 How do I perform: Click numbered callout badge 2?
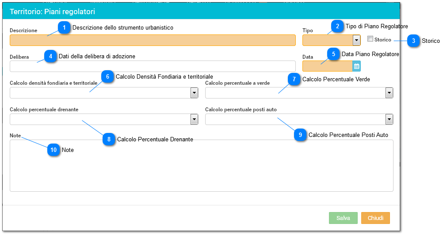(x=337, y=27)
